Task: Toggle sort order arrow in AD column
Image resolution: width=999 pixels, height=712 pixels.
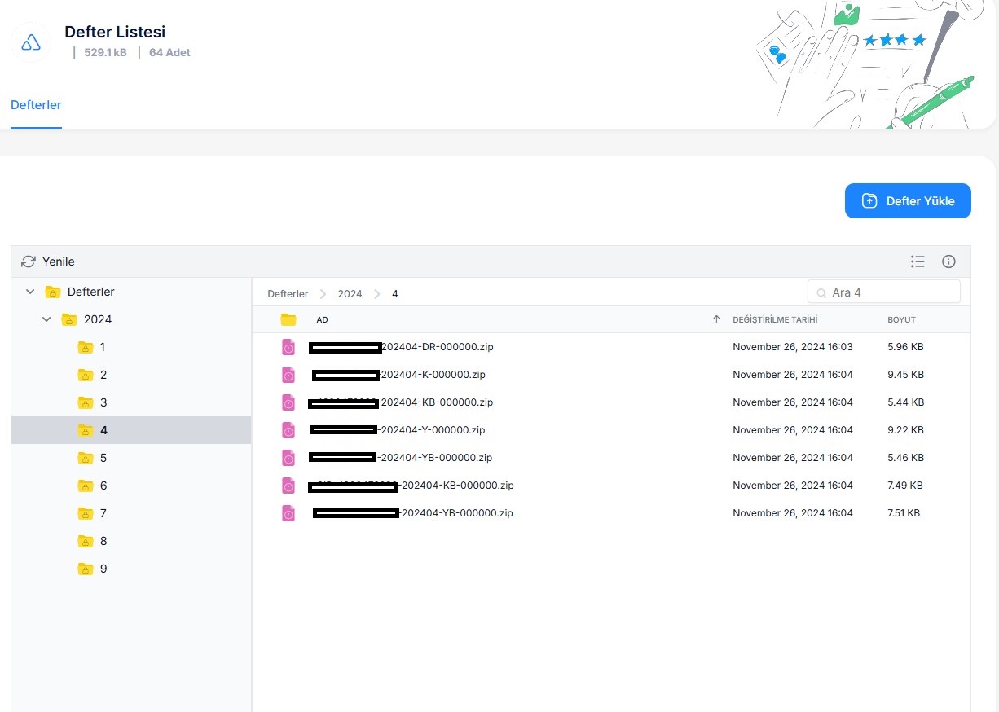Action: coord(716,319)
